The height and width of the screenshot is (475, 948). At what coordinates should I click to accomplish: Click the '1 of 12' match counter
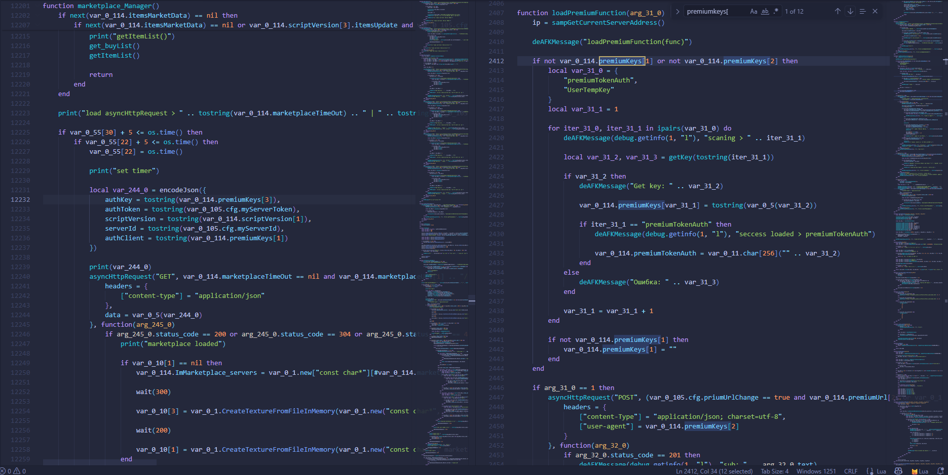pos(794,11)
